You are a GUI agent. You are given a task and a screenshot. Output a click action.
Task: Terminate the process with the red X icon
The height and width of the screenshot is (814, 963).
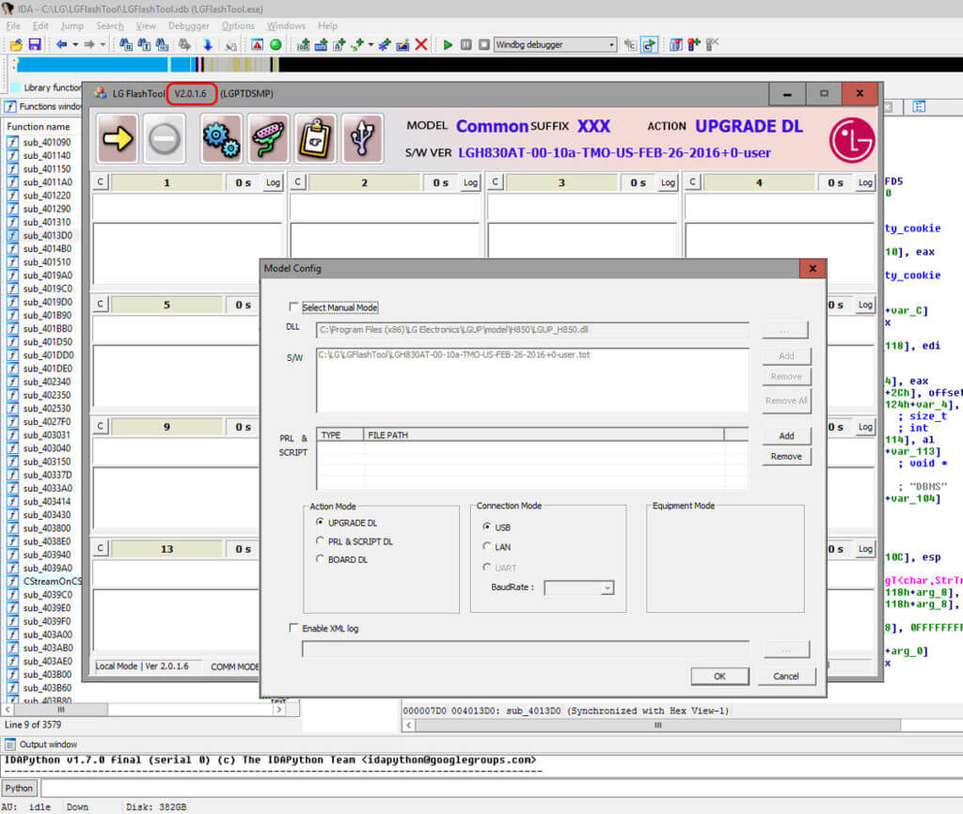coord(422,43)
